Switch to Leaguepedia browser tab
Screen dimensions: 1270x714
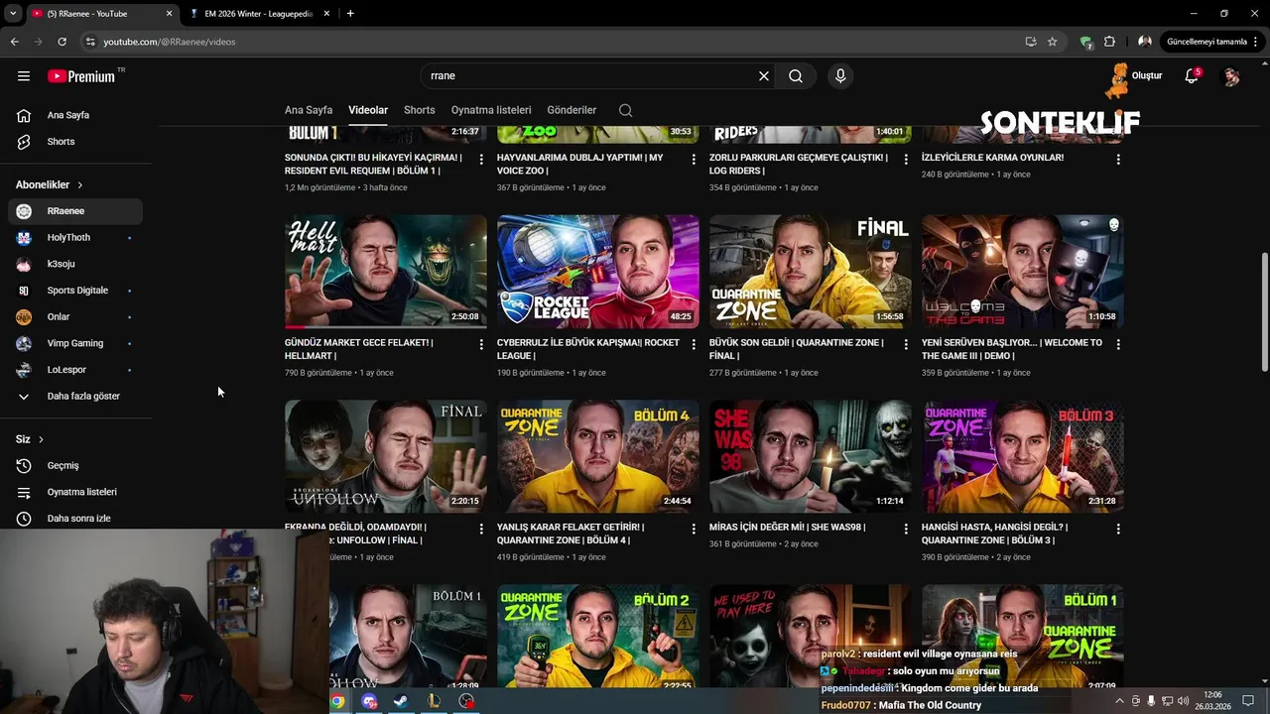click(x=260, y=13)
